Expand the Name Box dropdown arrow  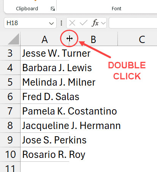[51, 23]
